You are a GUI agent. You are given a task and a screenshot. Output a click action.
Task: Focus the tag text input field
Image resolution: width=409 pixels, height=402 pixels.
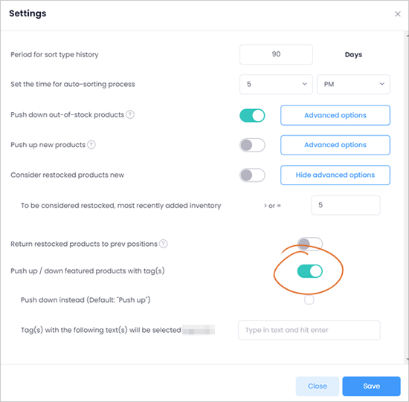click(309, 331)
